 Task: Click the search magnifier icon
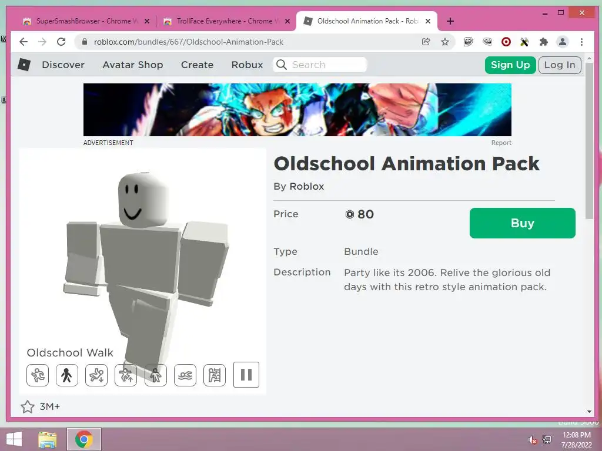(x=282, y=65)
